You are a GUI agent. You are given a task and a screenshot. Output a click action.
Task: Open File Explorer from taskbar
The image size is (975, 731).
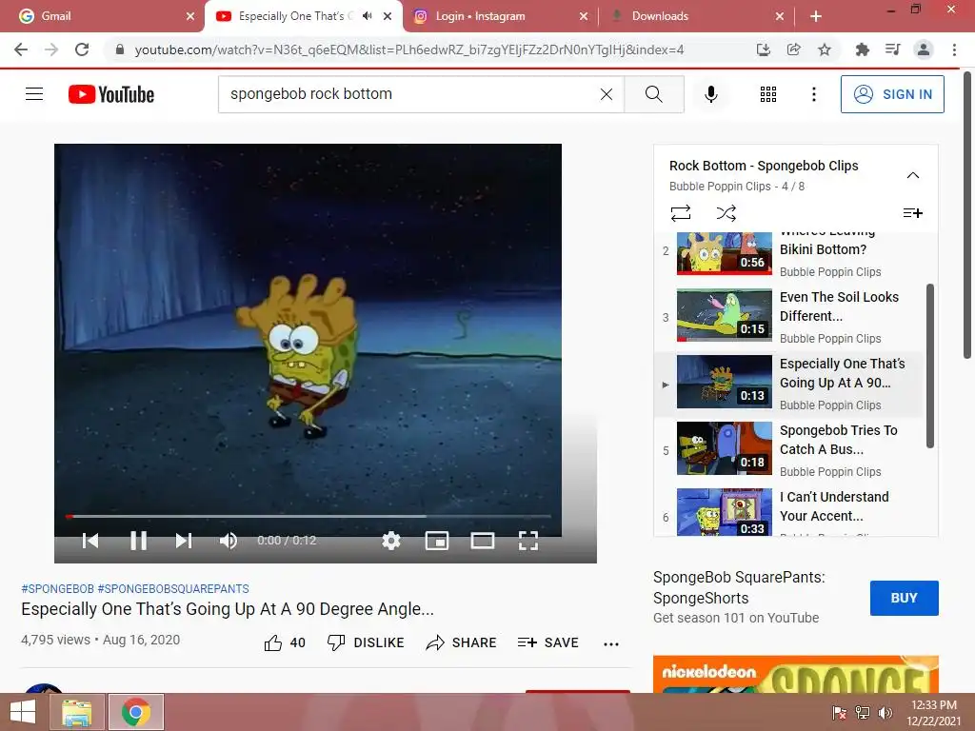point(77,712)
